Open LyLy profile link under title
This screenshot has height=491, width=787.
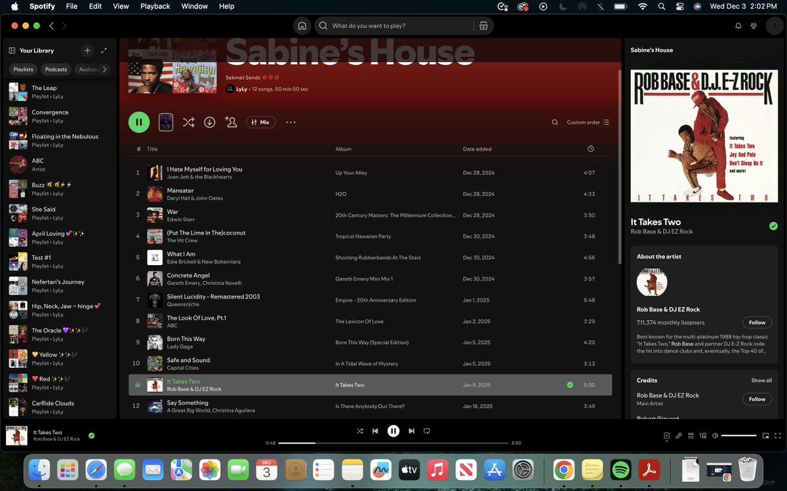[x=241, y=89]
